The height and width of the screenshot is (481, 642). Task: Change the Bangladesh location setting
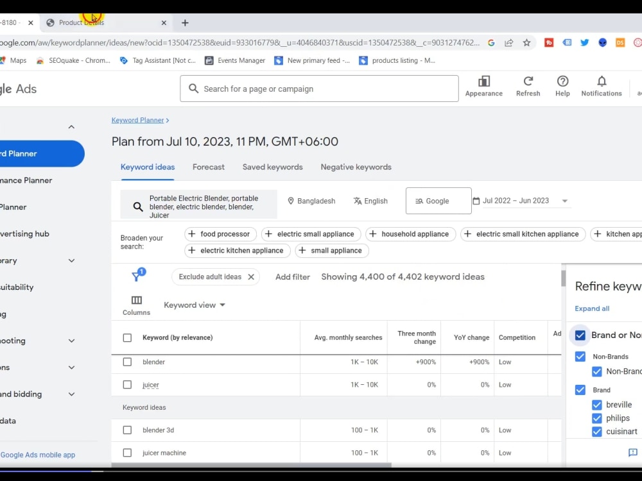tap(311, 201)
